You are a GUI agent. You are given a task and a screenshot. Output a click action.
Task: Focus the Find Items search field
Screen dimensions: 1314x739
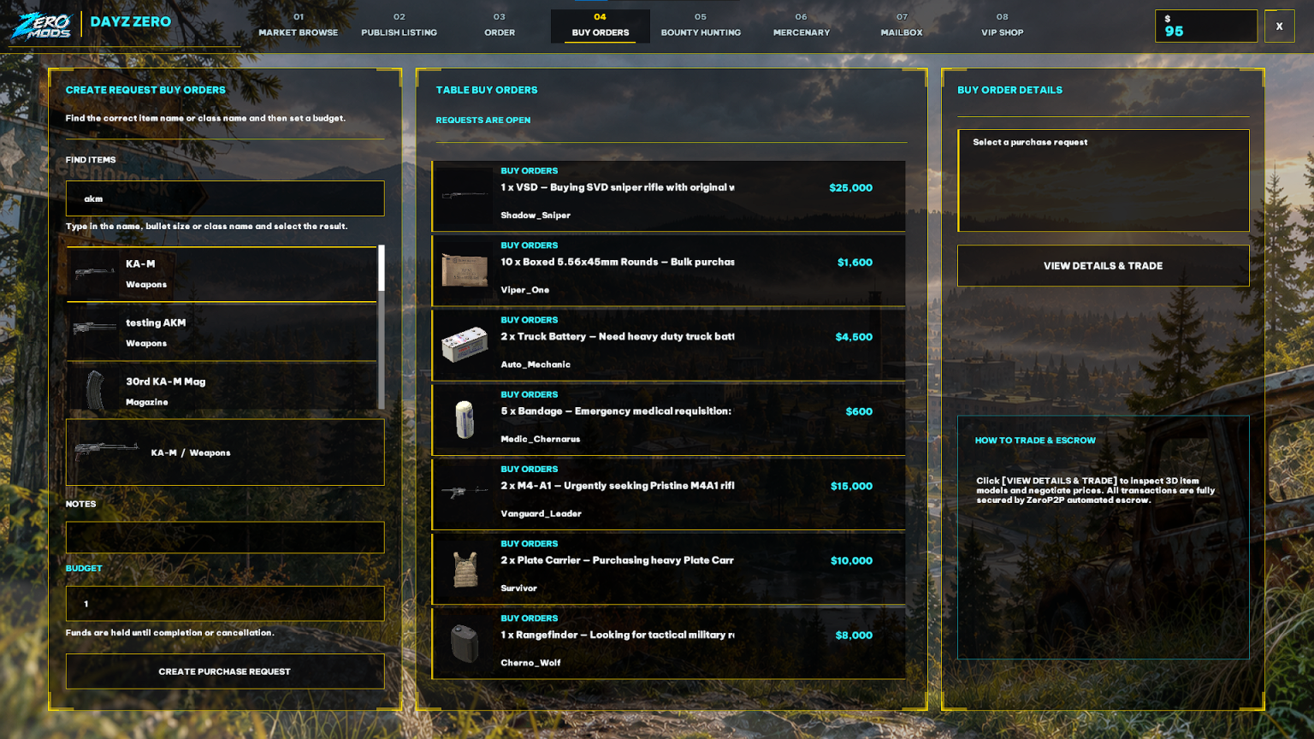coord(225,198)
